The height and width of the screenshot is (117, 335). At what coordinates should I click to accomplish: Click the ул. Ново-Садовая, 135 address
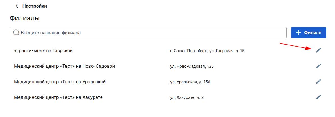192,66
